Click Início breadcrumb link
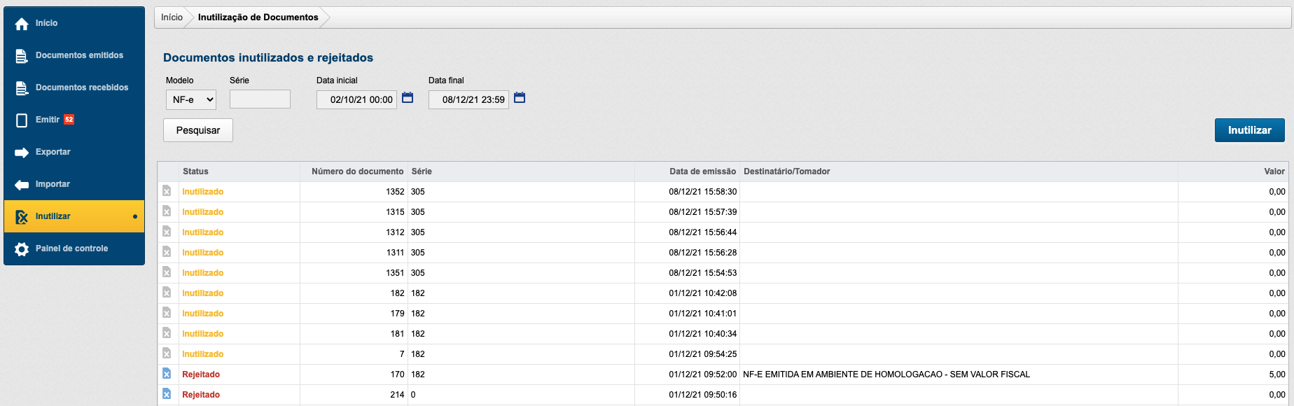 point(172,17)
